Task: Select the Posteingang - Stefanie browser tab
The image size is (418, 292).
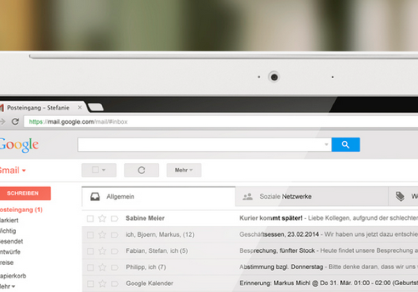Action: pos(41,107)
